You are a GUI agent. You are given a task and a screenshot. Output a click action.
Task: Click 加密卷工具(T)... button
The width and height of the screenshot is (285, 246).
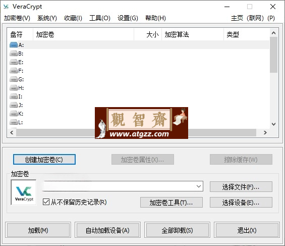172,203
